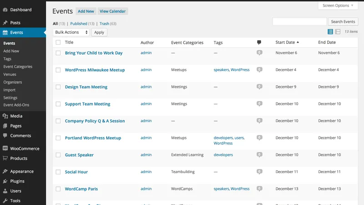Open Organizers submenu item
The height and width of the screenshot is (205, 364).
point(13,82)
